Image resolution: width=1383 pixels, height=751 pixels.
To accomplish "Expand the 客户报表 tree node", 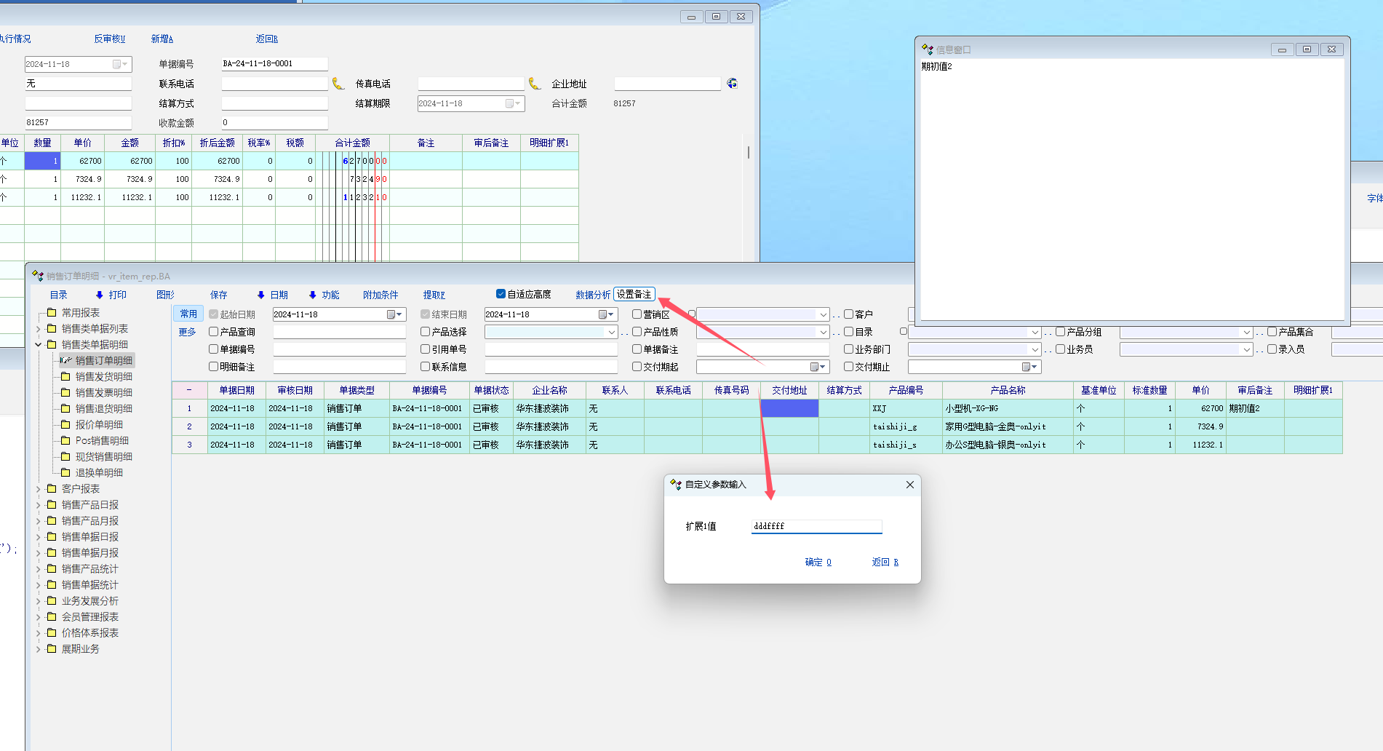I will click(39, 489).
